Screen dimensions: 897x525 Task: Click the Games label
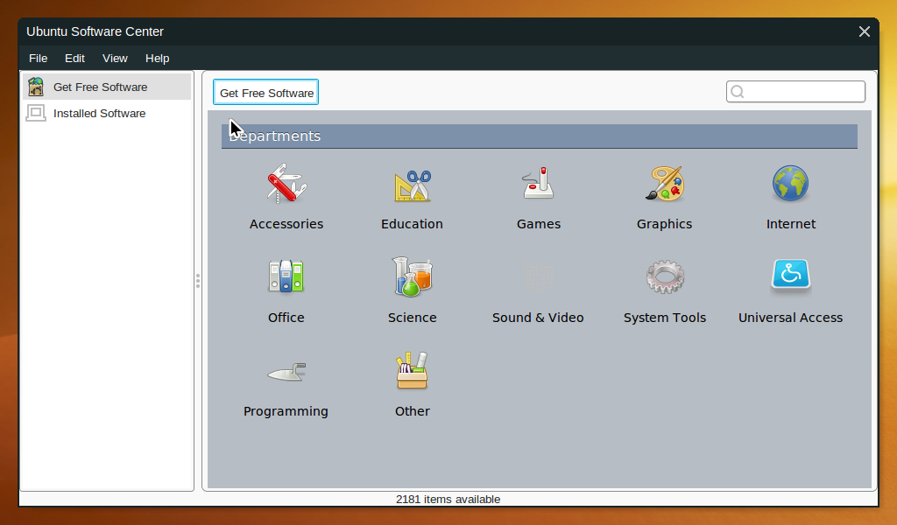(539, 224)
